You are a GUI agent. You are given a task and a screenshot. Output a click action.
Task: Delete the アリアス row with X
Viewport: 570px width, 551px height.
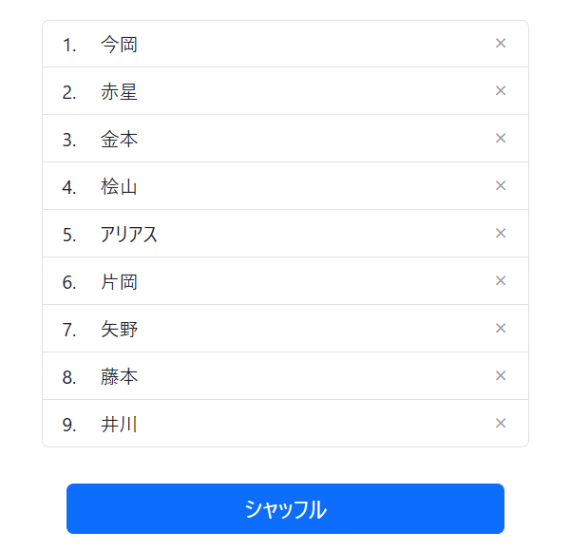click(x=501, y=234)
